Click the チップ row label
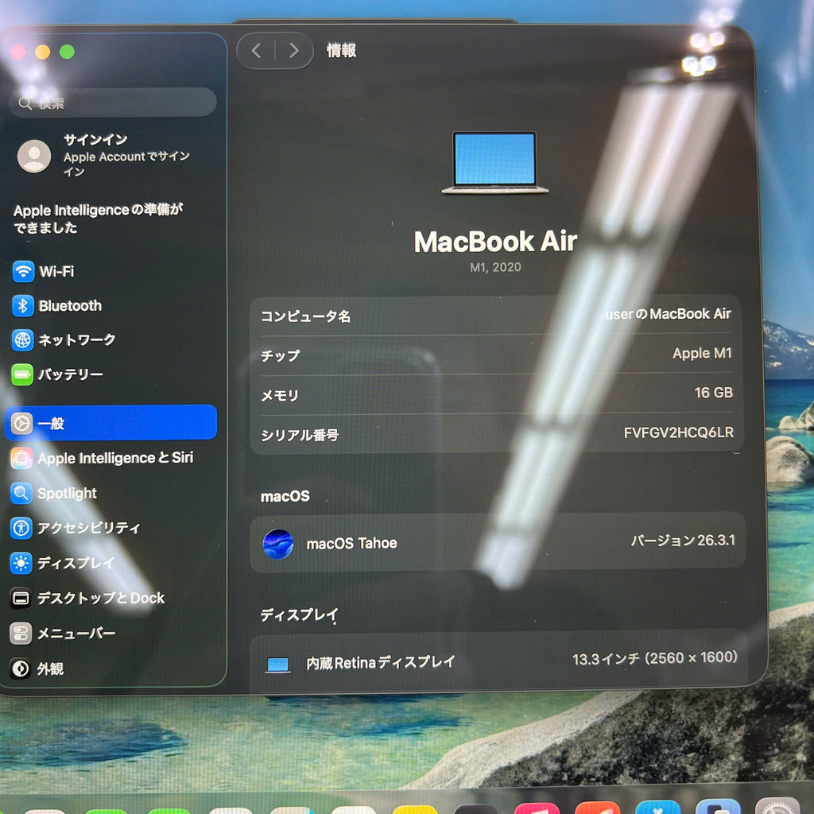The image size is (814, 814). click(281, 355)
